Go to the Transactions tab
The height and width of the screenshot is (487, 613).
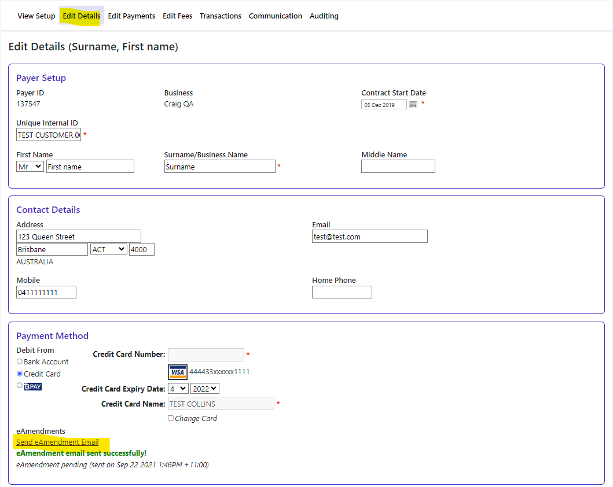(x=221, y=16)
